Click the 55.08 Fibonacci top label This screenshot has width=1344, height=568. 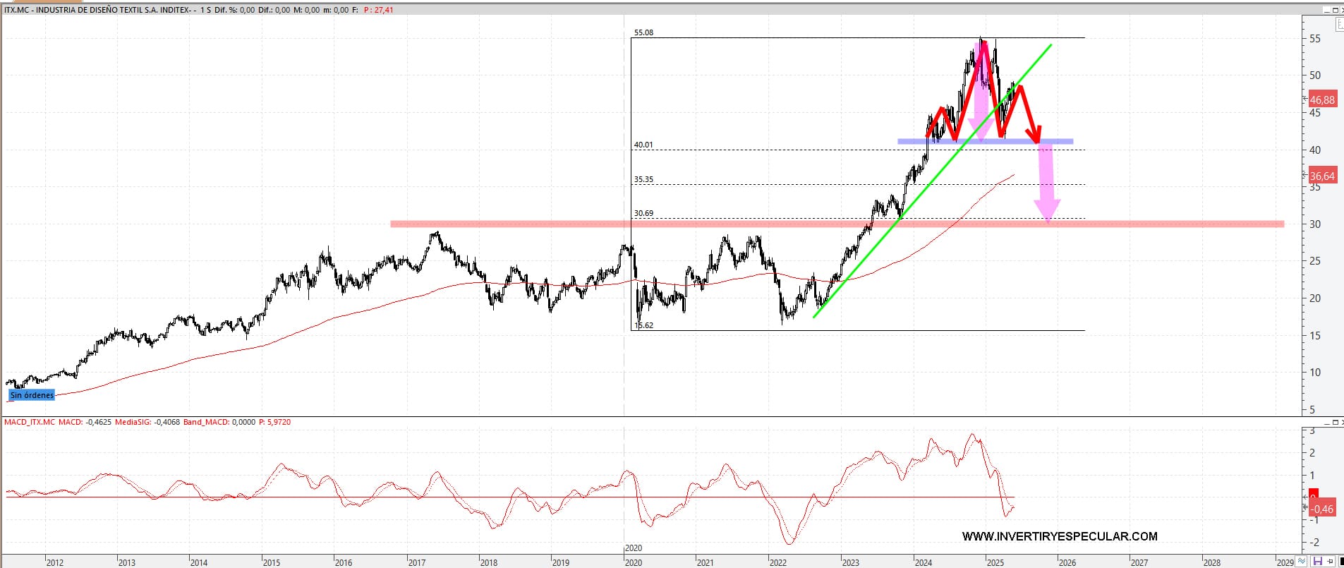(x=643, y=32)
